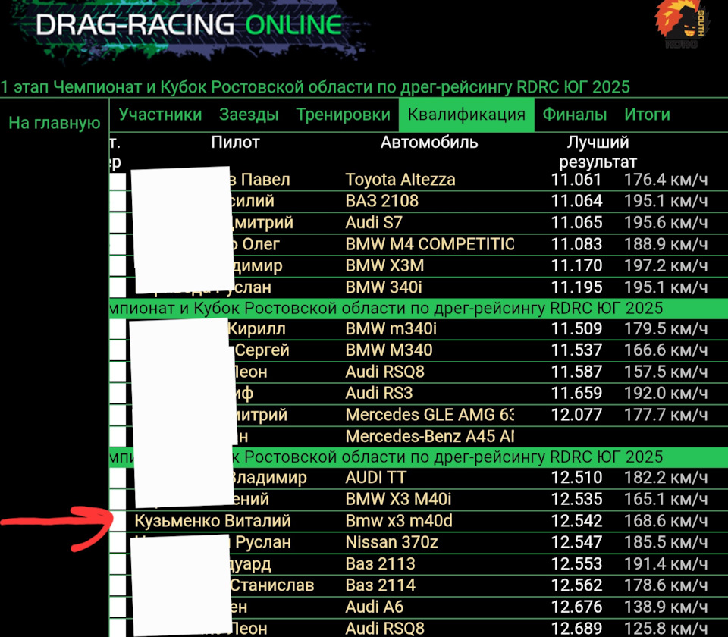Click the 11.083 result time
The width and height of the screenshot is (728, 637).
click(x=576, y=244)
